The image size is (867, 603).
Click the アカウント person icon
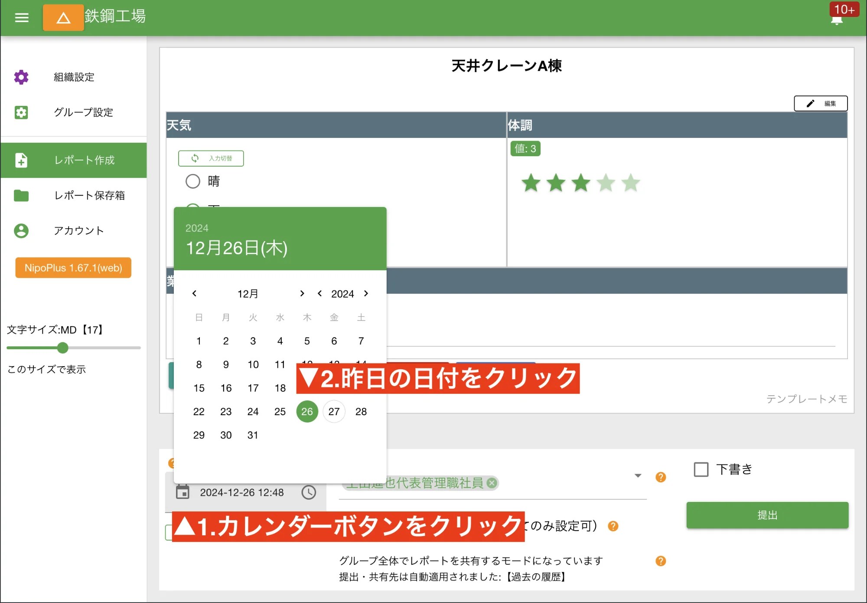21,231
